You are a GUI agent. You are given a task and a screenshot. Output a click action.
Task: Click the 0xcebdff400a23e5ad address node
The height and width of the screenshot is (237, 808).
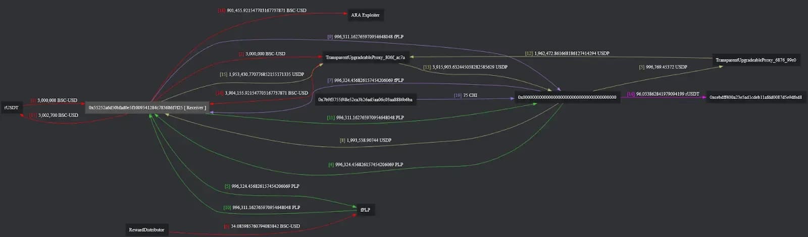click(x=755, y=97)
